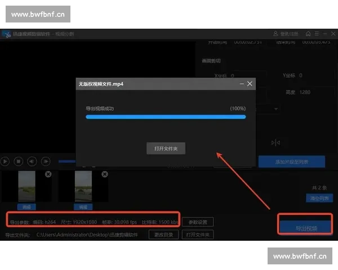The width and height of the screenshot is (338, 270).
Task: Click the play button under the preview
Action: 5,161
